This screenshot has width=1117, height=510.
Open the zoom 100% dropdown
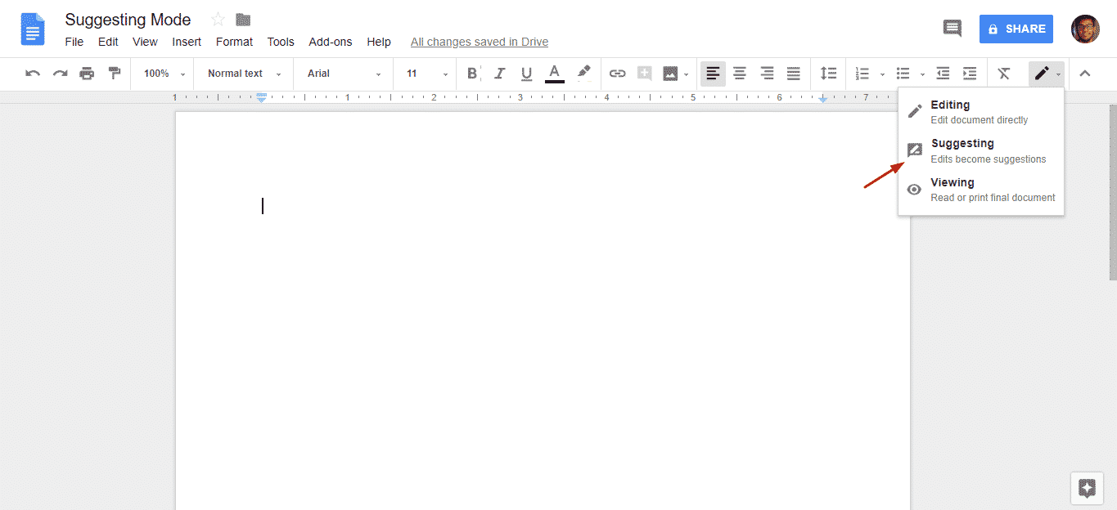pyautogui.click(x=164, y=74)
